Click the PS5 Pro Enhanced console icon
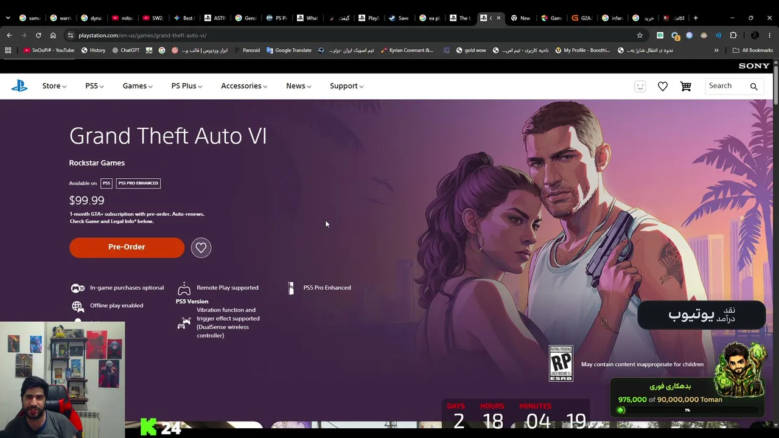This screenshot has height=438, width=779. point(291,288)
